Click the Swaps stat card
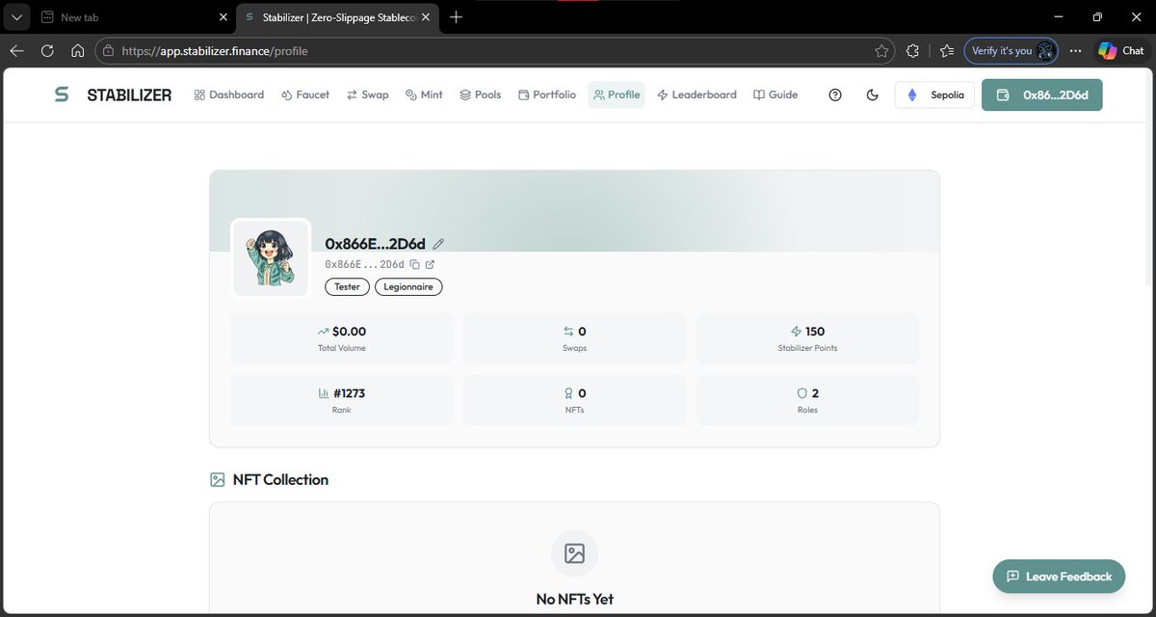Viewport: 1156px width, 617px height. [574, 338]
